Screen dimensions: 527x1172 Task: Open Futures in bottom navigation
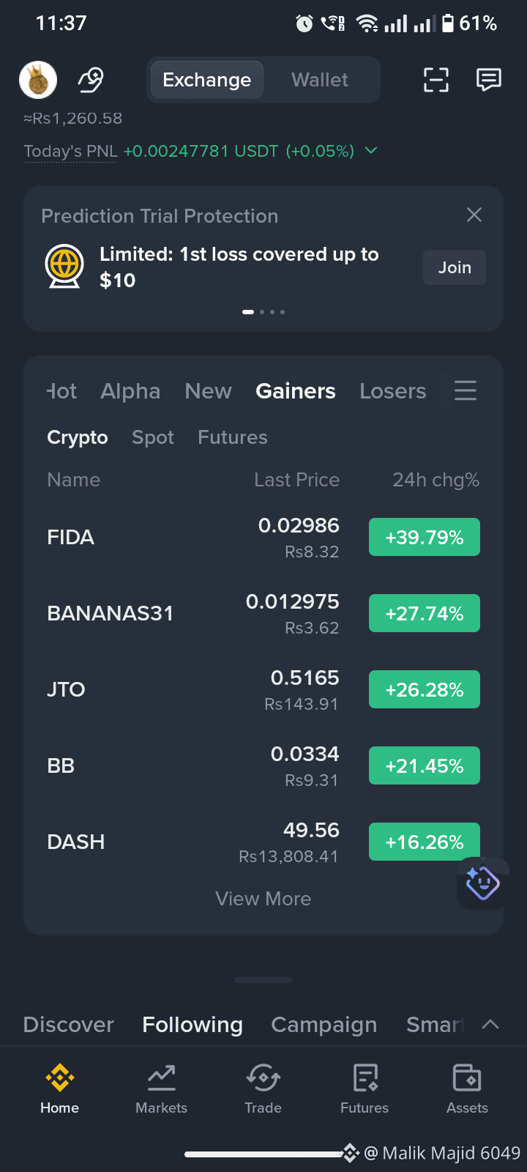[365, 1088]
